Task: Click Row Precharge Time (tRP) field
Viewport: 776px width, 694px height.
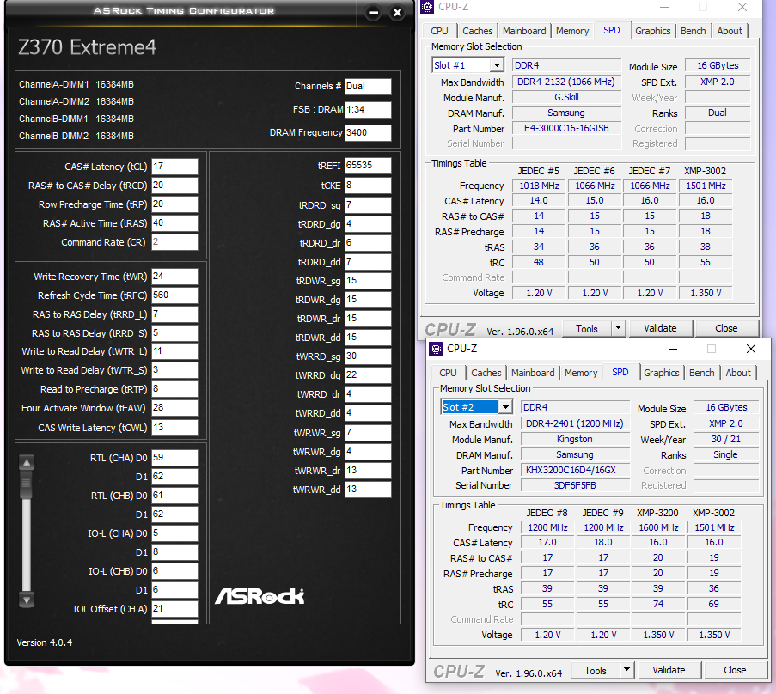Action: [x=174, y=204]
